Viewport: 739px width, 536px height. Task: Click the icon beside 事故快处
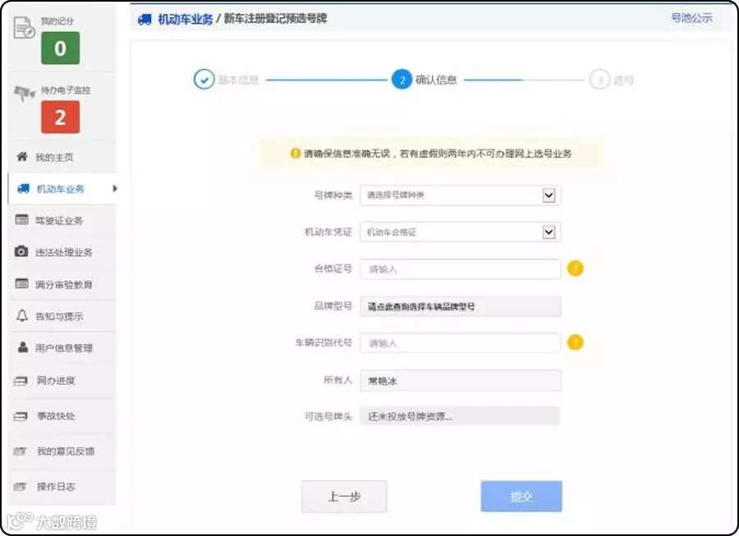[21, 416]
